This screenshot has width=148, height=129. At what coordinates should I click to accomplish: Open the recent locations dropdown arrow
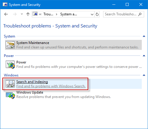tap(22, 14)
